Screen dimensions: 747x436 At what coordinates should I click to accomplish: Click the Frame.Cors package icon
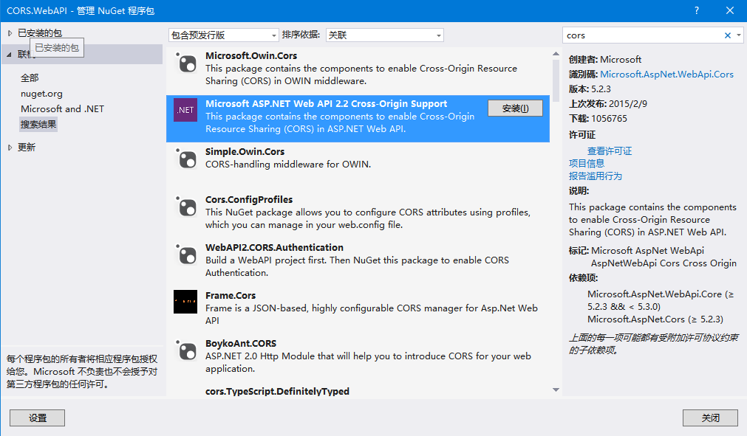click(185, 302)
